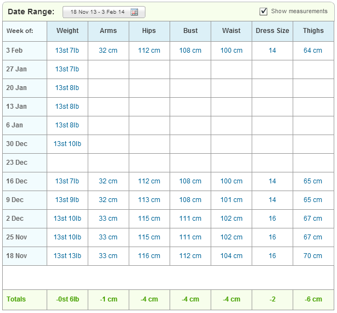Screen dimensions: 337x313
Task: Click arms 32 cm for 9 Dec
Action: (108, 200)
